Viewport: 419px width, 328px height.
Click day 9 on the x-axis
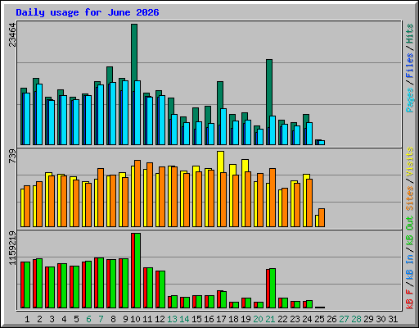(125, 319)
